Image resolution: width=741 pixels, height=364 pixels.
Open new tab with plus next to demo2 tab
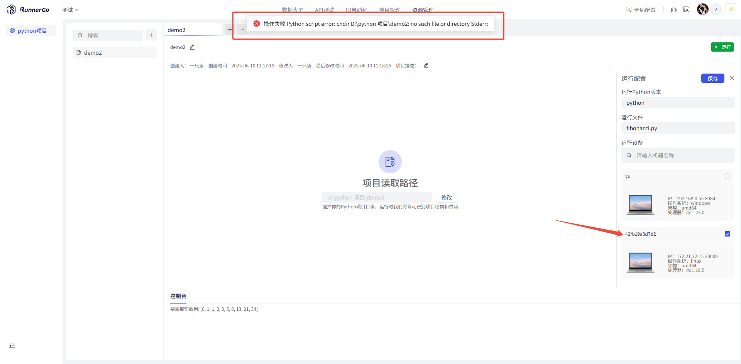tap(230, 30)
